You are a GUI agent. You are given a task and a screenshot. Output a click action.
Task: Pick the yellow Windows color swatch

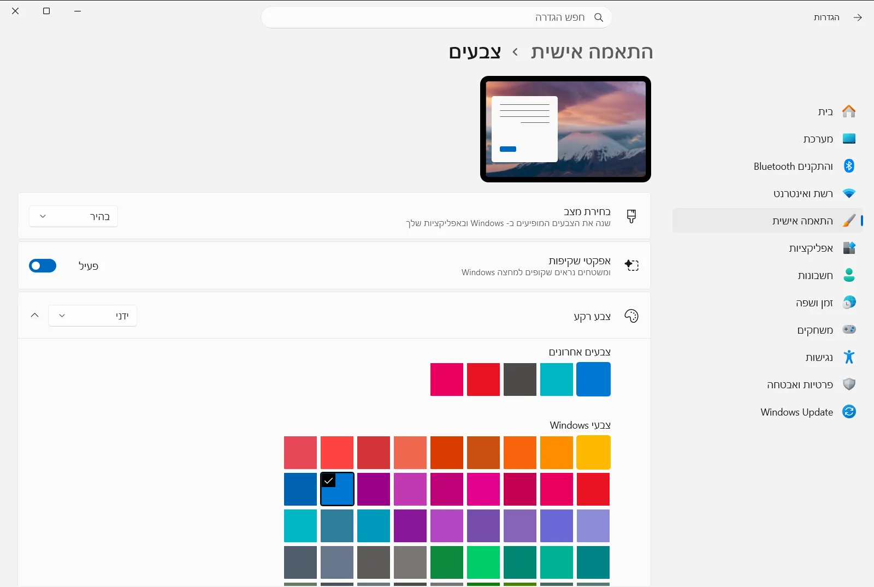pos(593,453)
